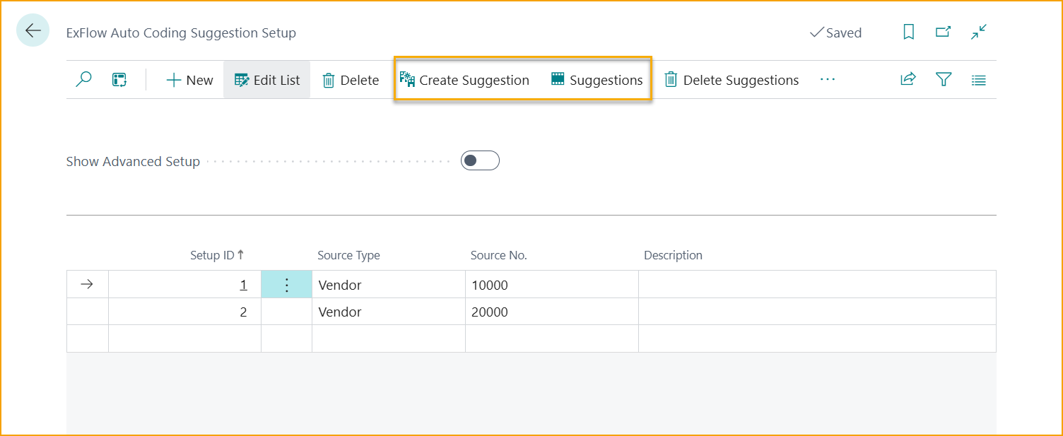Open the more options ellipsis in toolbar
The width and height of the screenshot is (1063, 436).
coord(827,80)
